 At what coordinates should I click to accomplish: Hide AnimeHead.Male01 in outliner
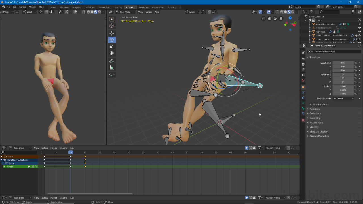tap(360, 24)
